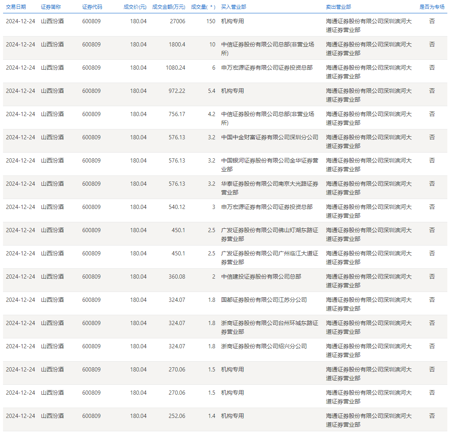450x432 pixels.
Task: Click code 600809 in the 756.17 row
Action: click(x=91, y=114)
